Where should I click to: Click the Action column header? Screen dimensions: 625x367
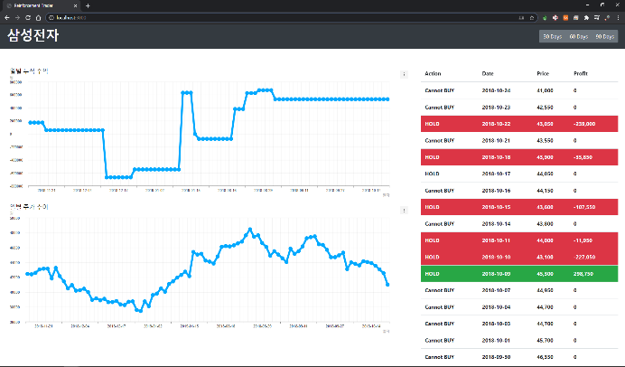point(433,73)
